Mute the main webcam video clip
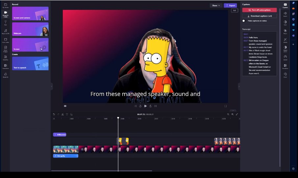The width and height of the screenshot is (298, 178). 82,149
